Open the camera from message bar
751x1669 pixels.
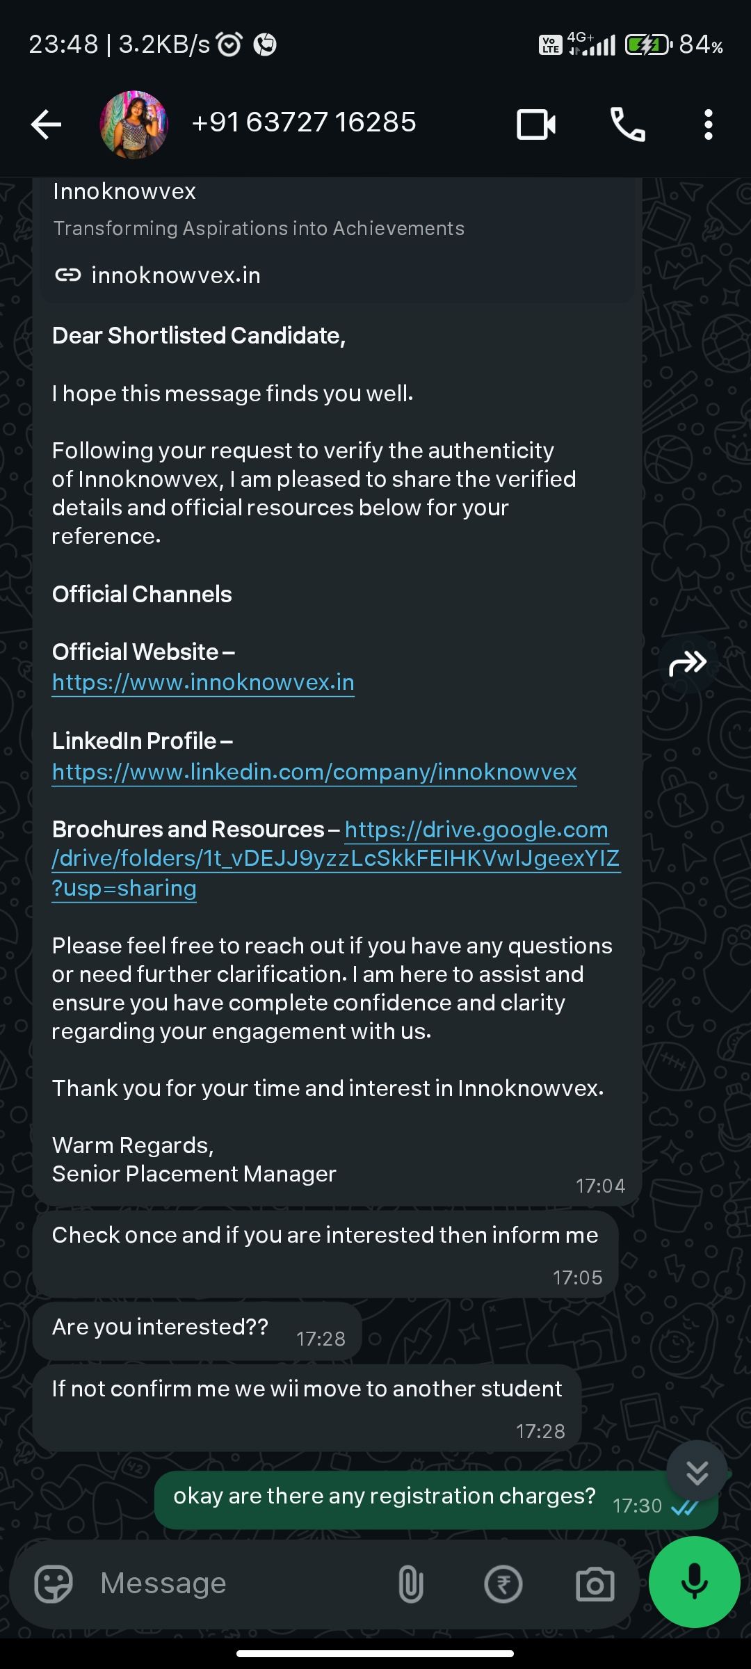click(x=595, y=1584)
